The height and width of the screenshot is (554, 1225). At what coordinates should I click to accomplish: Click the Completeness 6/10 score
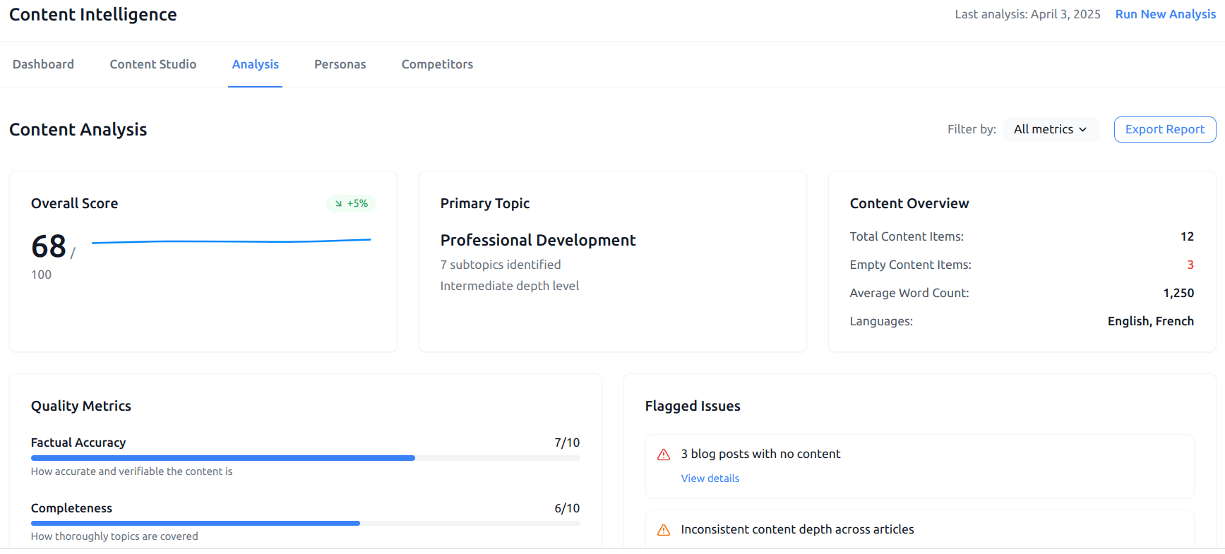[567, 508]
